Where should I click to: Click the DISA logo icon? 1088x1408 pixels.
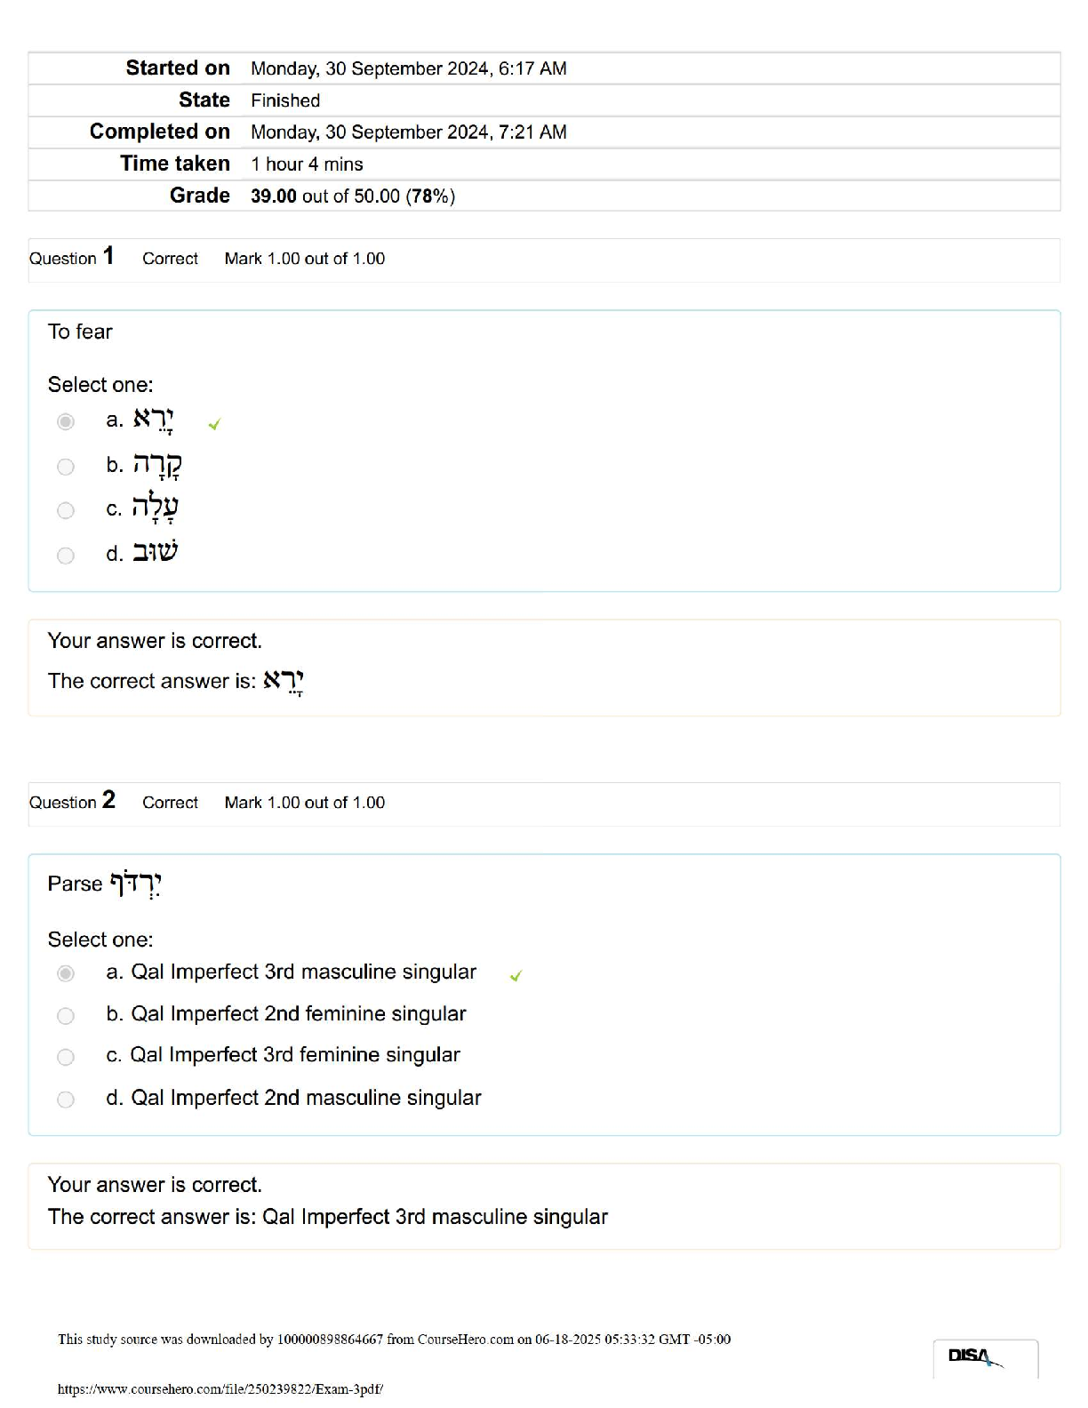click(x=975, y=1357)
